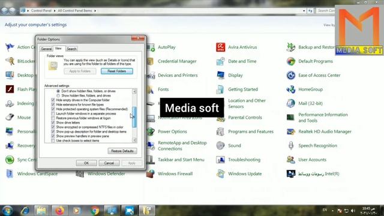The width and height of the screenshot is (384, 216).
Task: Confirm Folder Options with OK
Action: click(x=86, y=163)
